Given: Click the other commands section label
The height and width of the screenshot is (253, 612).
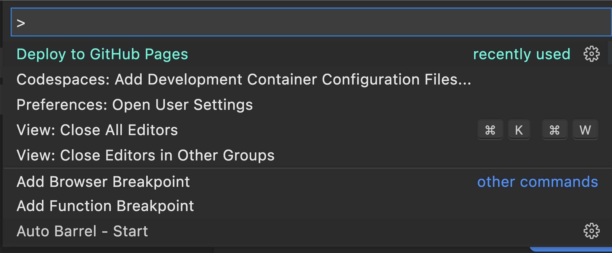Looking at the screenshot, I should click(x=538, y=182).
